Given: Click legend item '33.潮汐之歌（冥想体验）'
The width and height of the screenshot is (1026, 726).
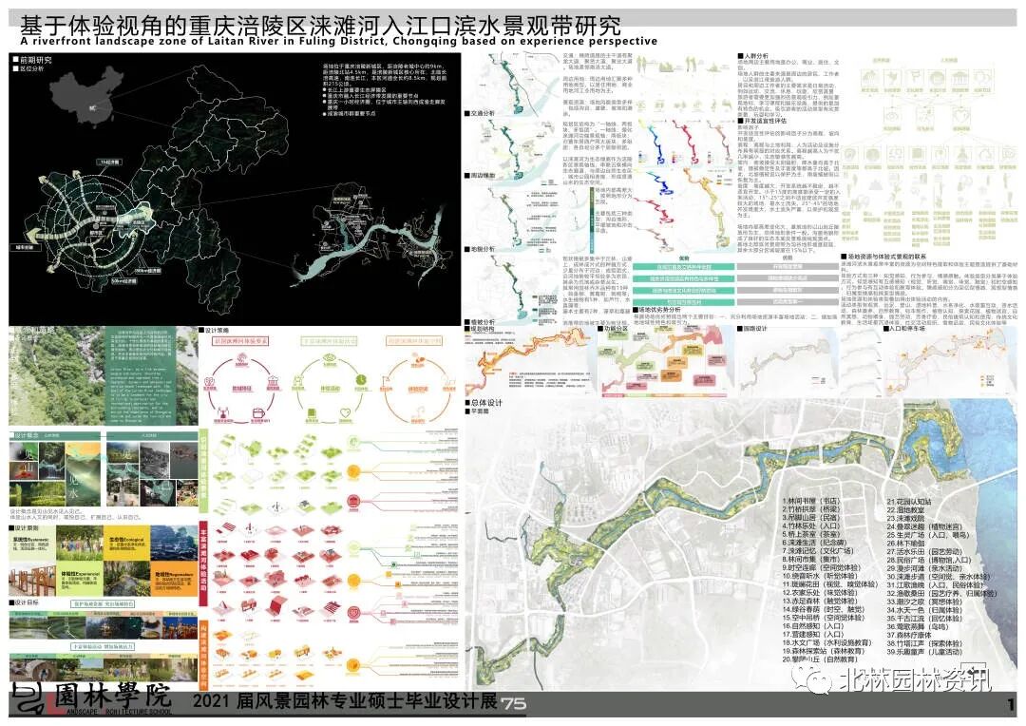Looking at the screenshot, I should click(x=924, y=602).
